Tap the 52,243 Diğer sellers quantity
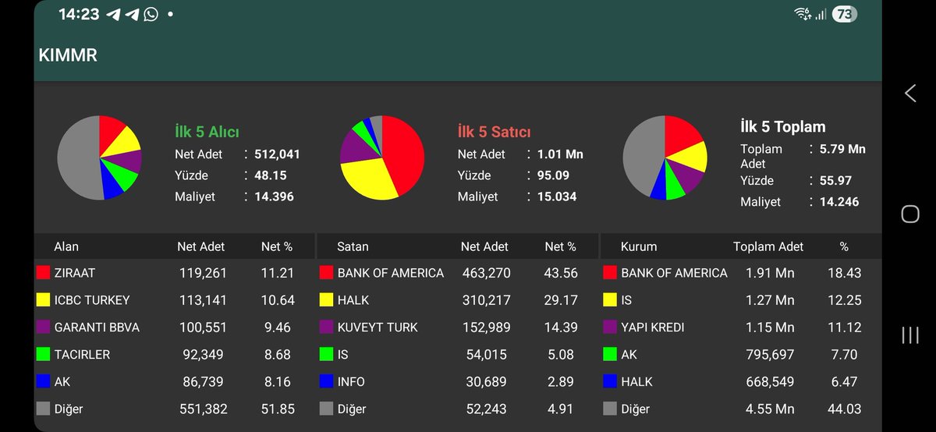Viewport: 936px width, 432px height. coord(487,409)
